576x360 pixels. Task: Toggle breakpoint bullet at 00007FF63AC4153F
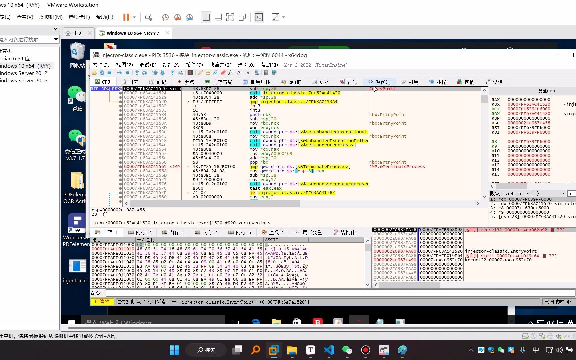pyautogui.click(x=121, y=132)
